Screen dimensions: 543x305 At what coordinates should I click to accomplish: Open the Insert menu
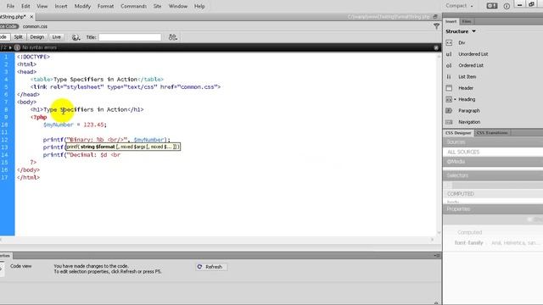pyautogui.click(x=61, y=6)
